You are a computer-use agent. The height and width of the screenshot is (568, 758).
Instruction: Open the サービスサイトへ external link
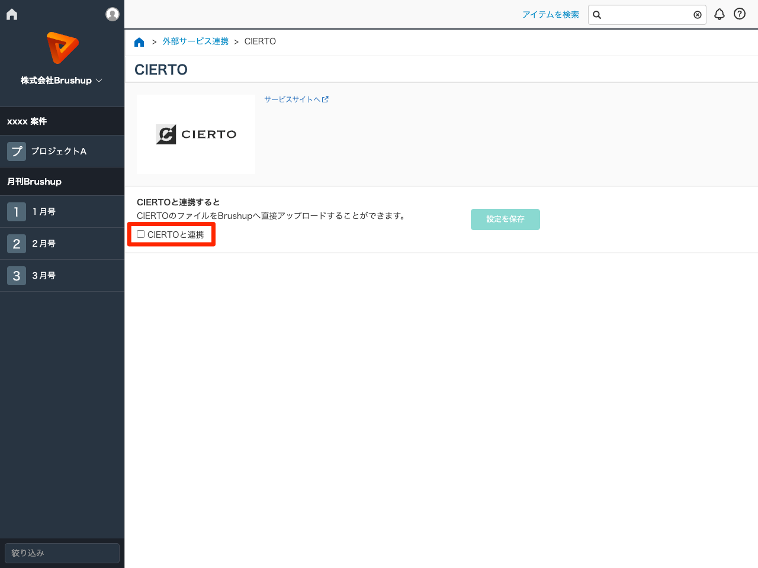tap(296, 99)
